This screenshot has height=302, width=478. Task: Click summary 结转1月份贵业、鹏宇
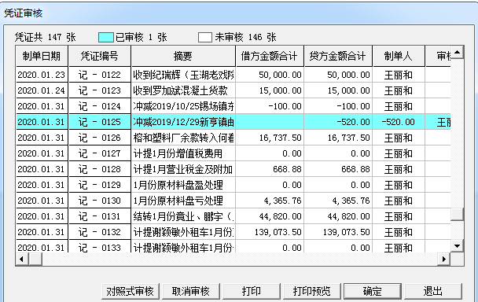pos(183,216)
